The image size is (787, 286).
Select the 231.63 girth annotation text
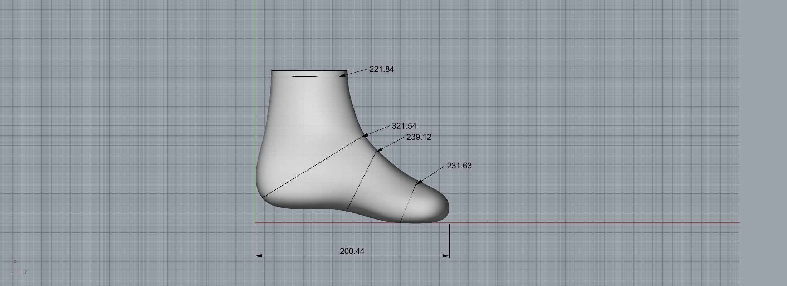(x=459, y=166)
